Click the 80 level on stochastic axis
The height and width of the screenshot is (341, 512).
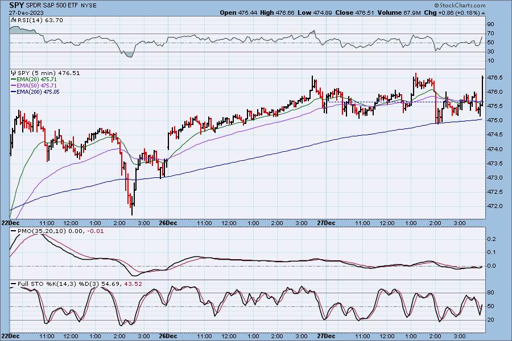[491, 293]
